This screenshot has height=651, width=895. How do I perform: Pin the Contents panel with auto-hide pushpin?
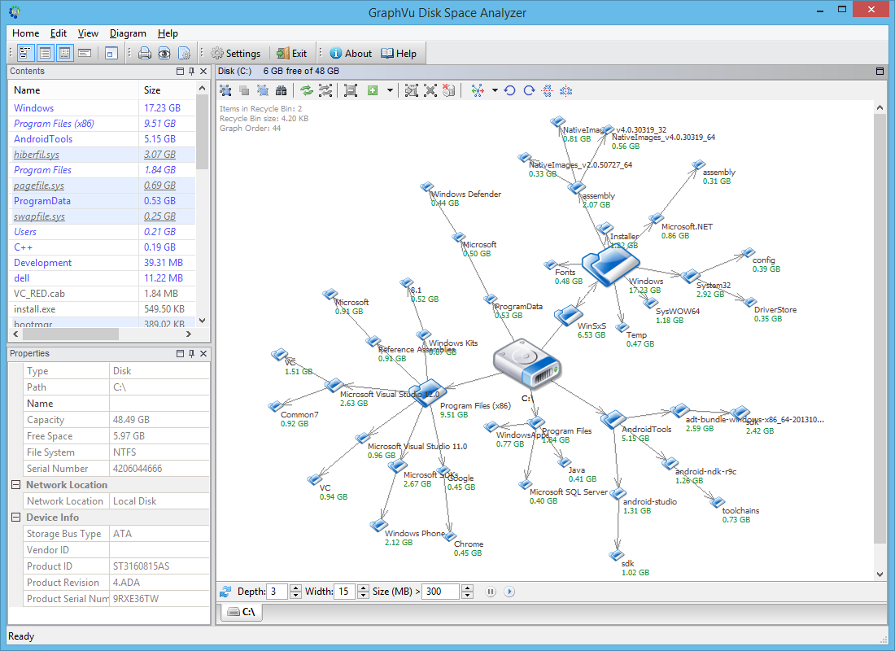(x=191, y=72)
